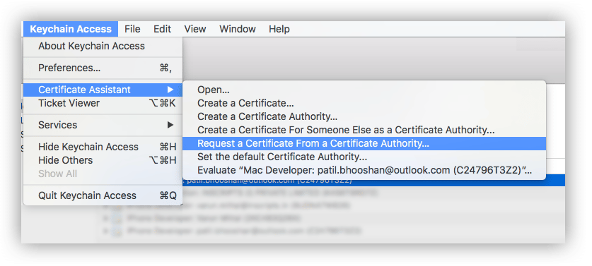Open the File menu

[x=132, y=29]
